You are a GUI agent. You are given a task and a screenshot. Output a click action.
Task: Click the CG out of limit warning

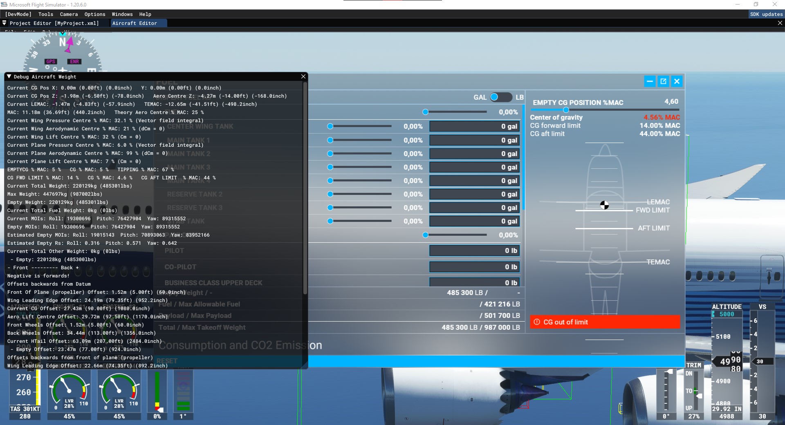(x=605, y=322)
